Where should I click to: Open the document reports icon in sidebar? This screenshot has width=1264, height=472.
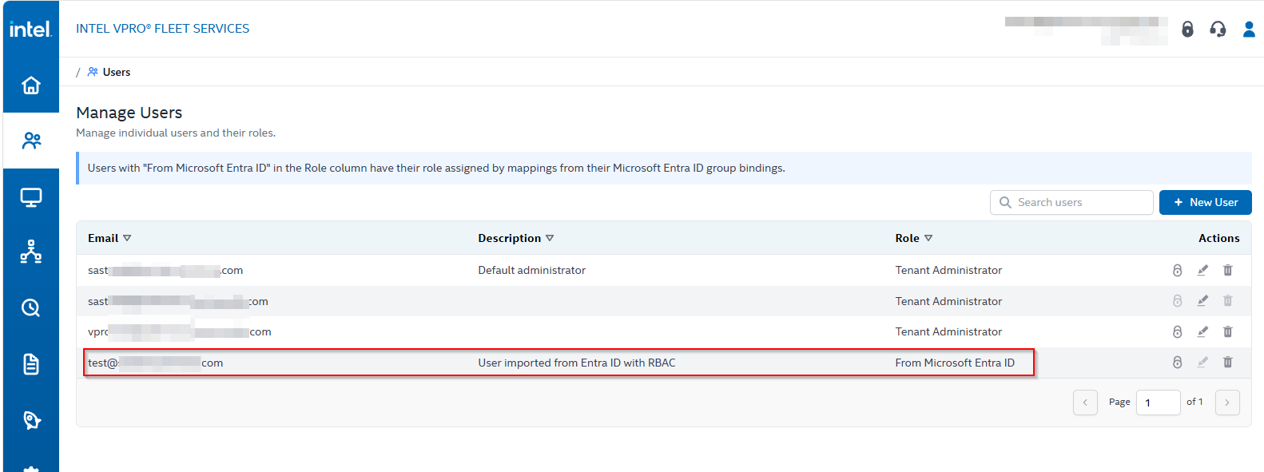coord(31,364)
